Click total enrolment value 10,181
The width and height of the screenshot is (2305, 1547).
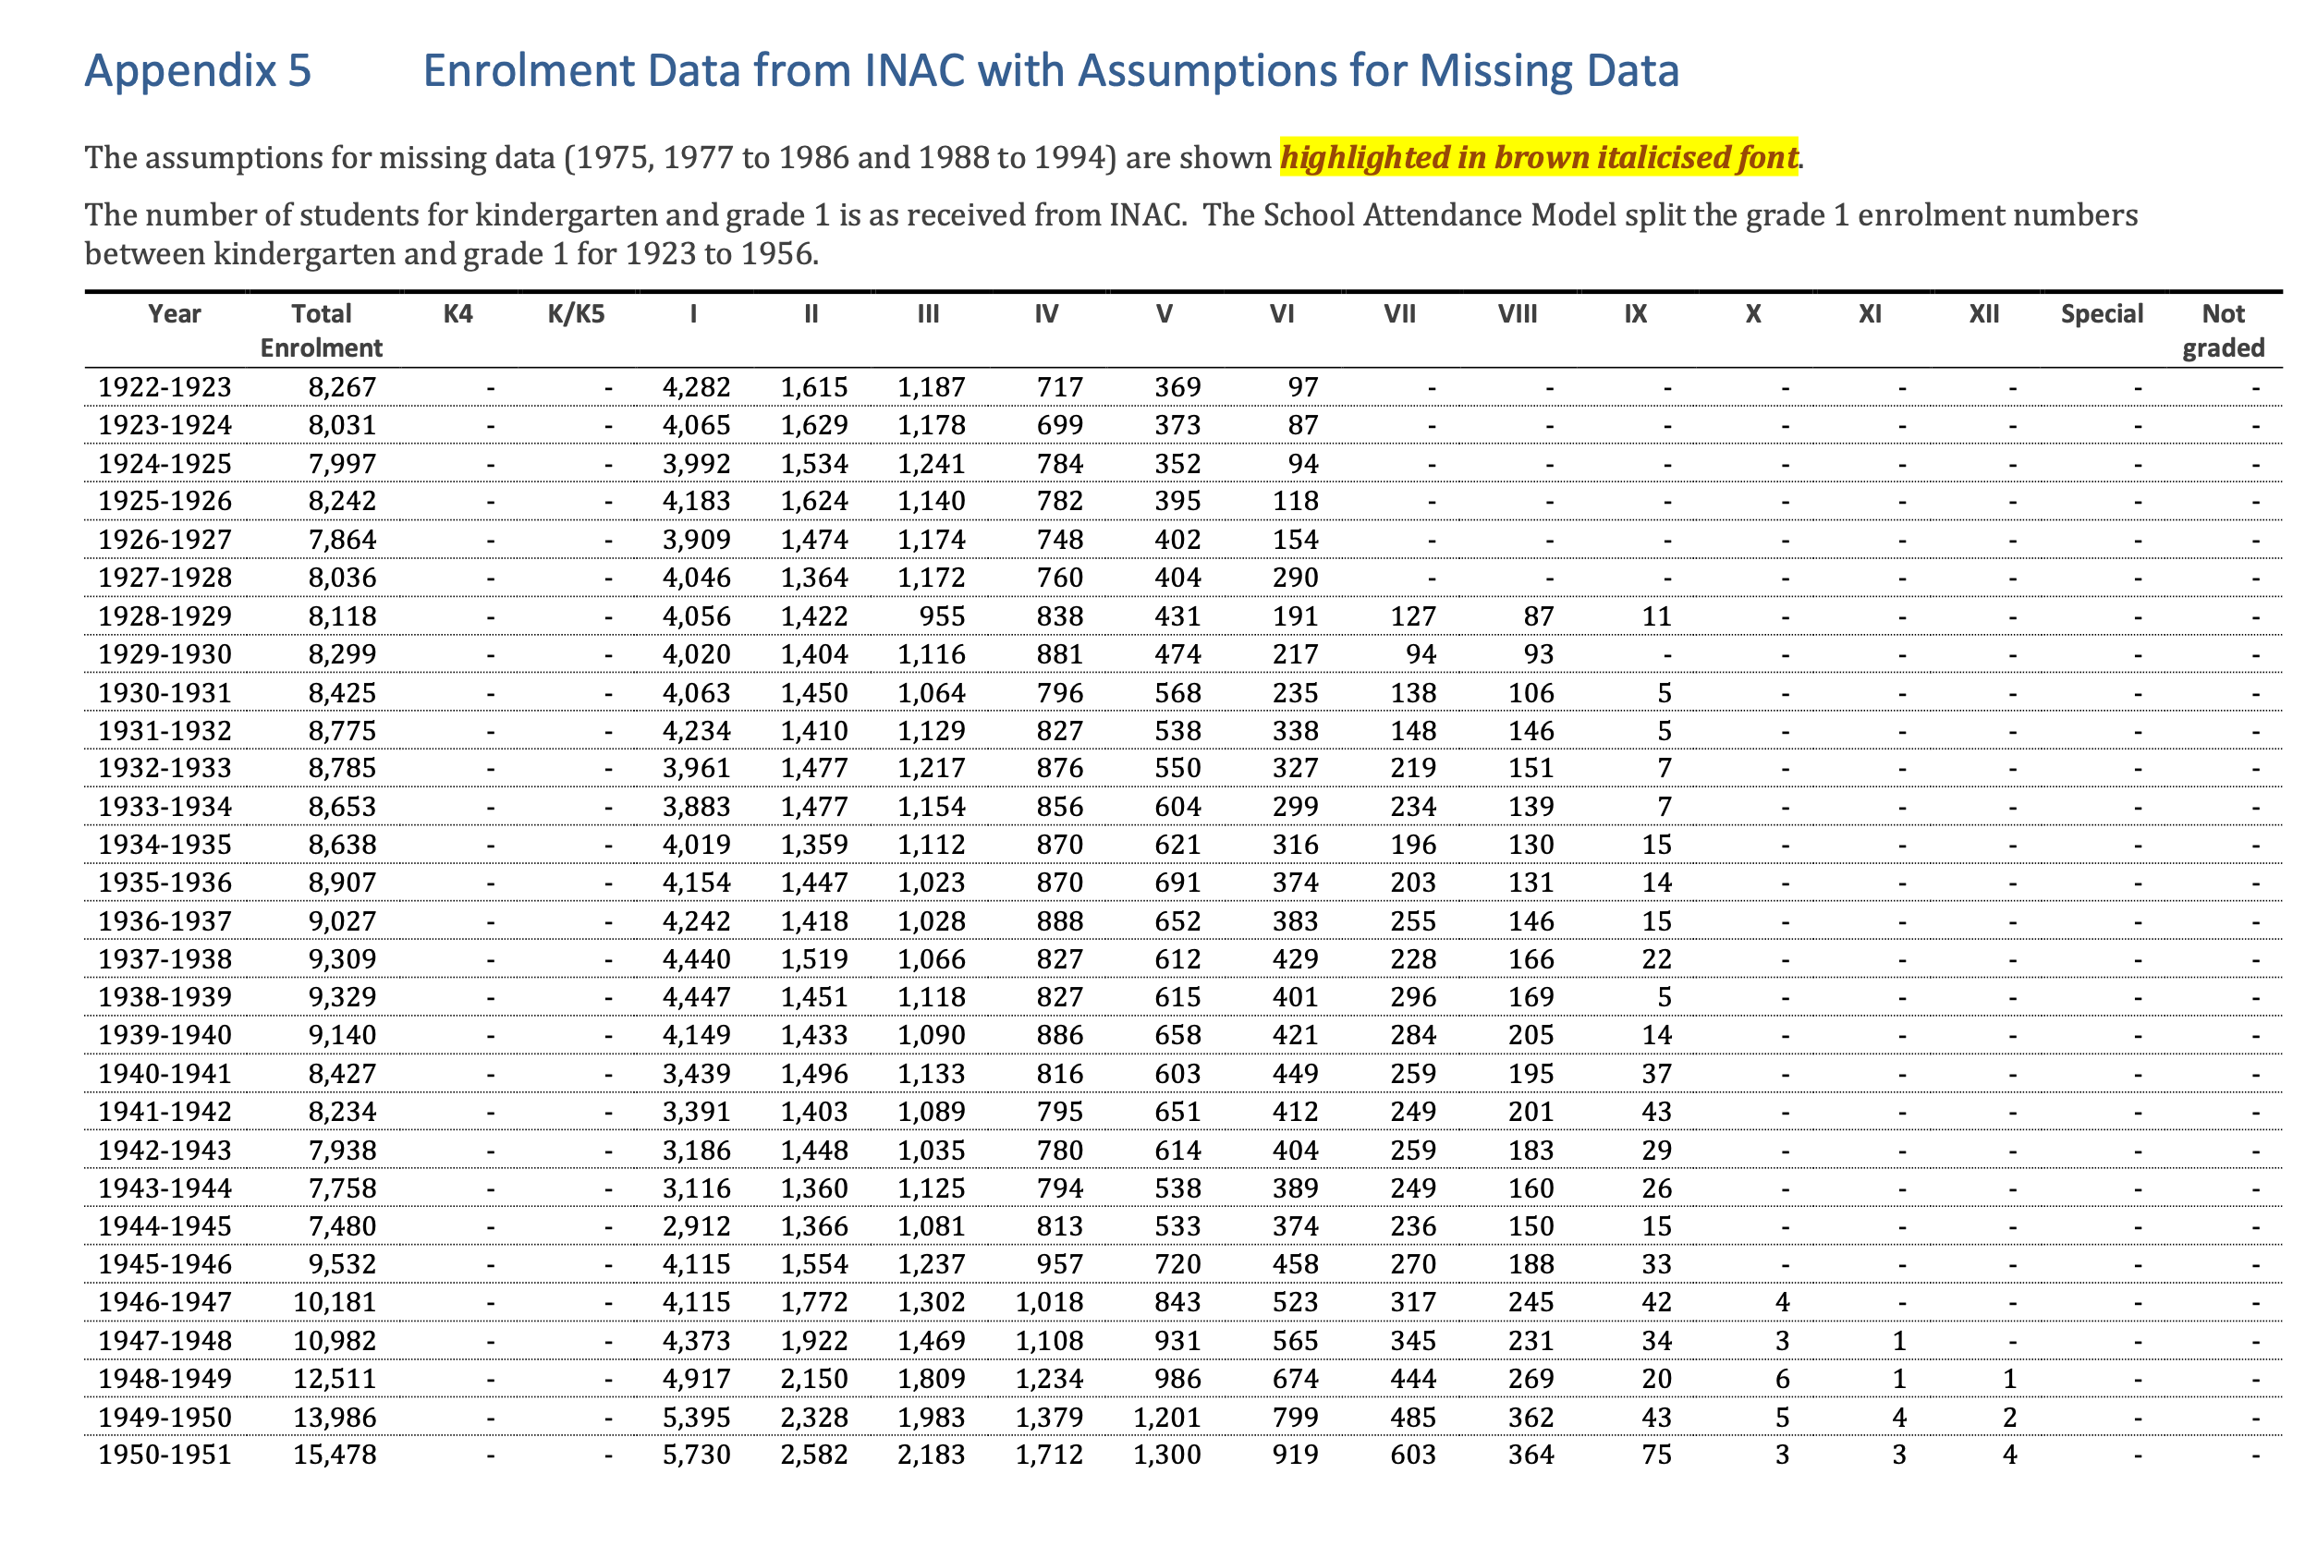[335, 1302]
